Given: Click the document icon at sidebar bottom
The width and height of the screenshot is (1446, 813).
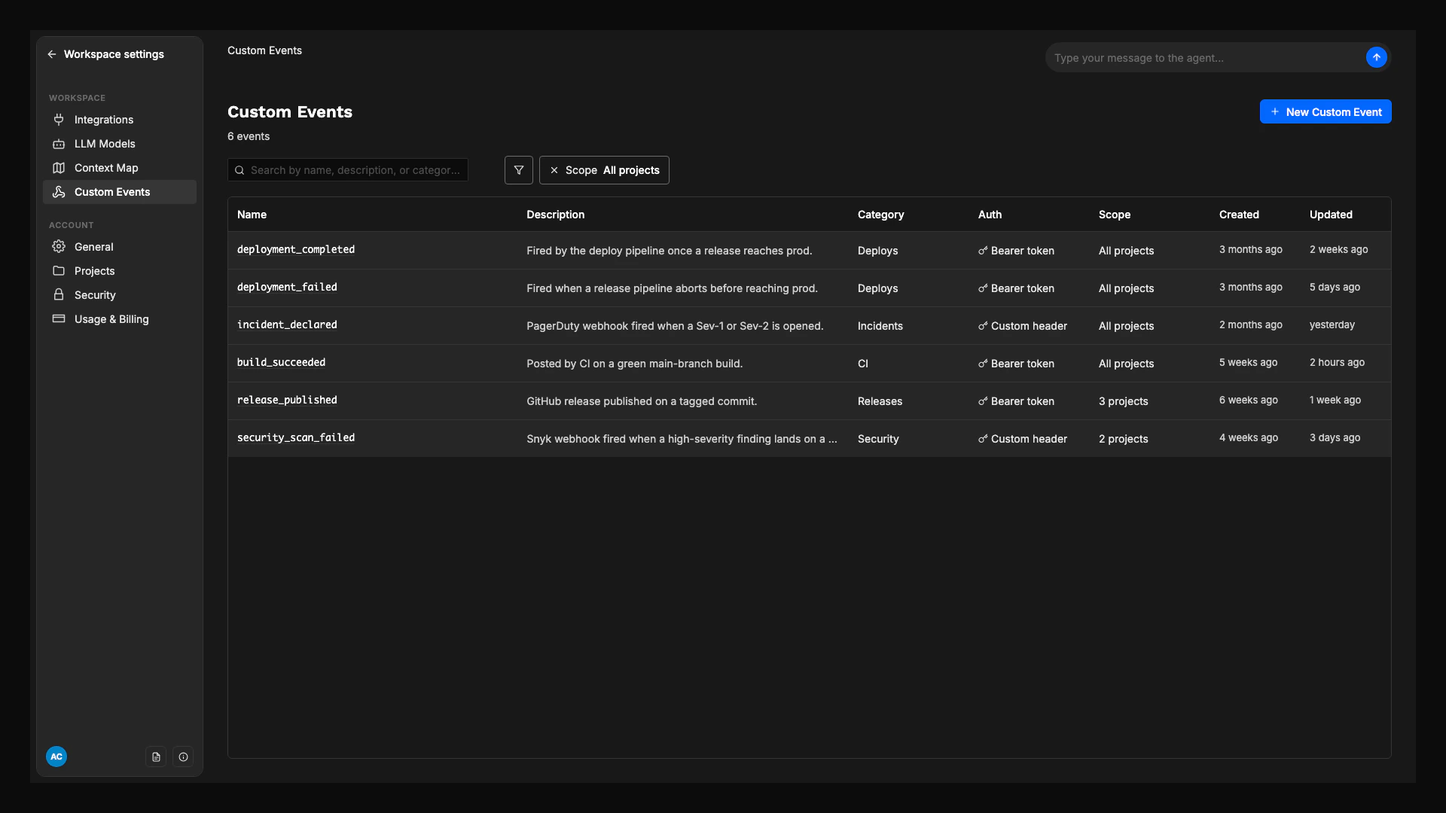Looking at the screenshot, I should click(x=156, y=757).
